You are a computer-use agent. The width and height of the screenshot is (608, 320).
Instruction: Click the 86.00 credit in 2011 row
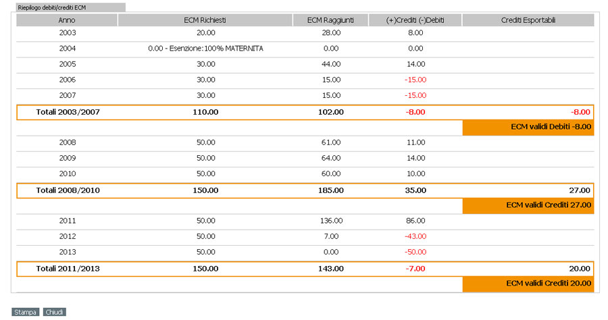(x=415, y=221)
